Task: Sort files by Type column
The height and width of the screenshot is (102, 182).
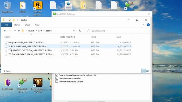Action: click(x=94, y=37)
